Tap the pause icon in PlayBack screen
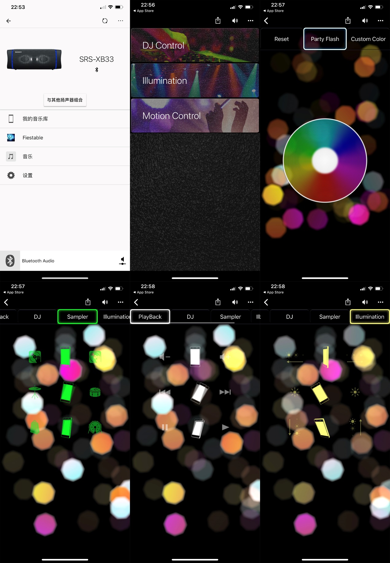 (165, 427)
